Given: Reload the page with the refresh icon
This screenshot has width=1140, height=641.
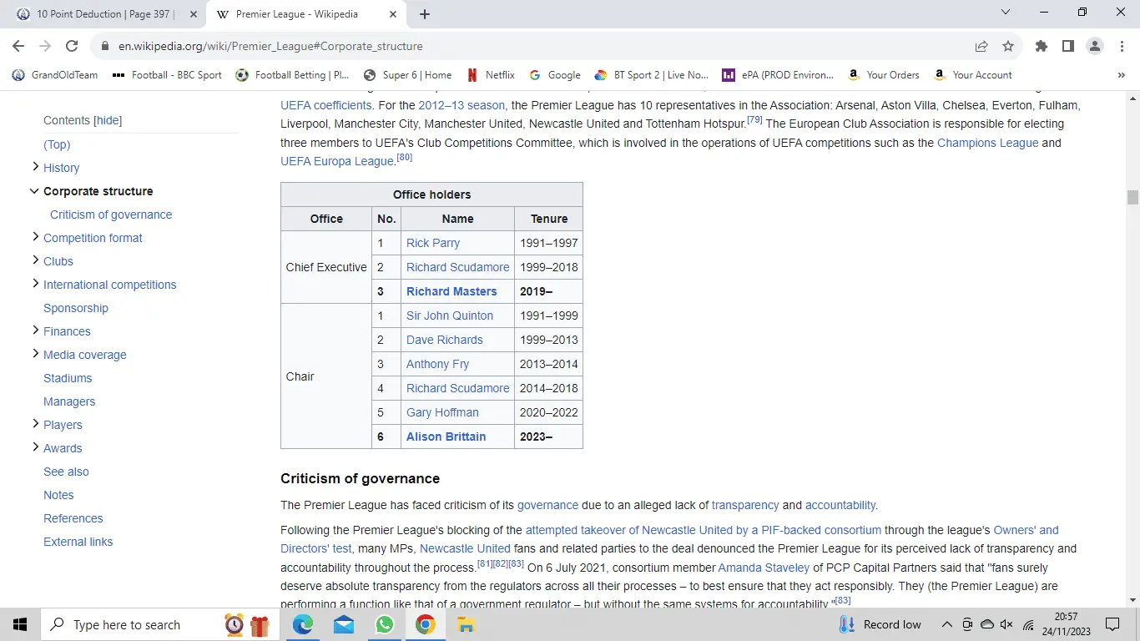Looking at the screenshot, I should tap(72, 47).
